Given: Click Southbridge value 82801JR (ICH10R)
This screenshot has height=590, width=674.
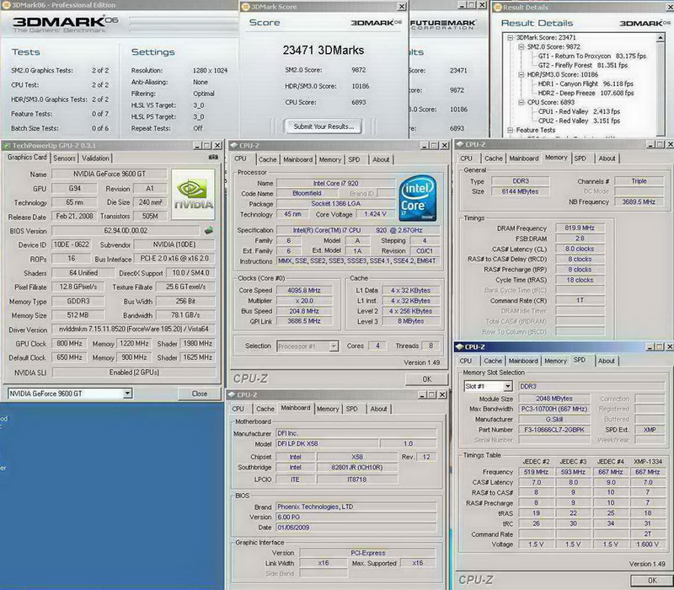Looking at the screenshot, I should (x=356, y=467).
